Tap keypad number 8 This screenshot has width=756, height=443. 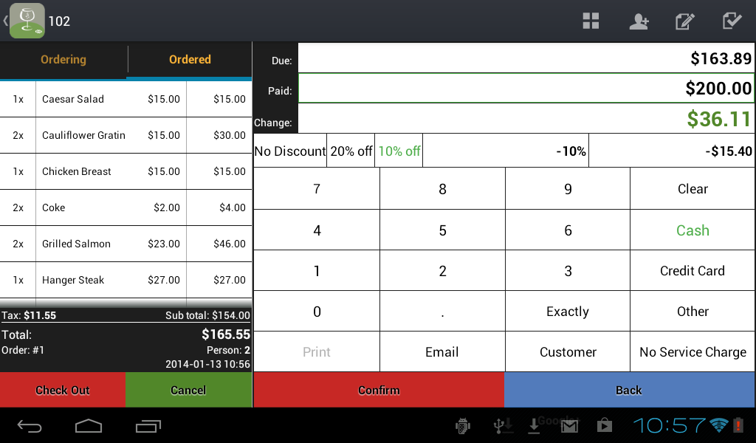pos(443,189)
